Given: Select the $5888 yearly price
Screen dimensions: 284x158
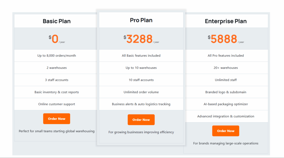Looking at the screenshot, I should 224,39.
